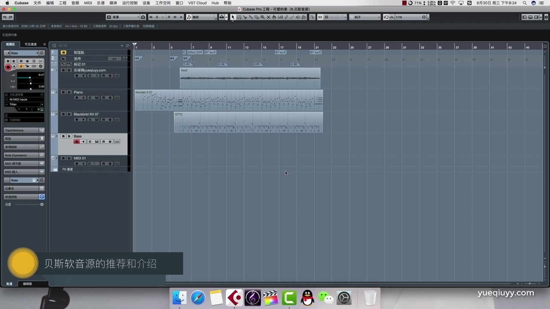Click the 表情映射 inspector section
This screenshot has width=550, height=309.
[24, 147]
